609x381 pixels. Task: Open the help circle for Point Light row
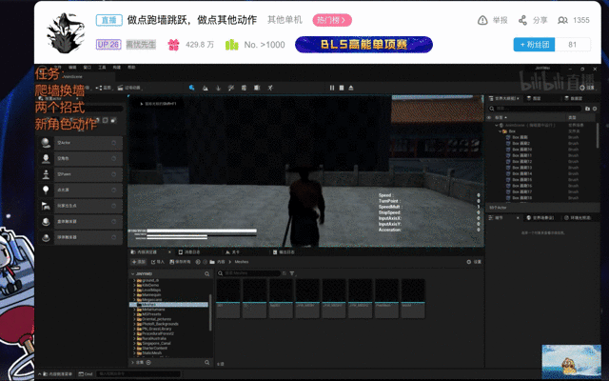click(114, 190)
